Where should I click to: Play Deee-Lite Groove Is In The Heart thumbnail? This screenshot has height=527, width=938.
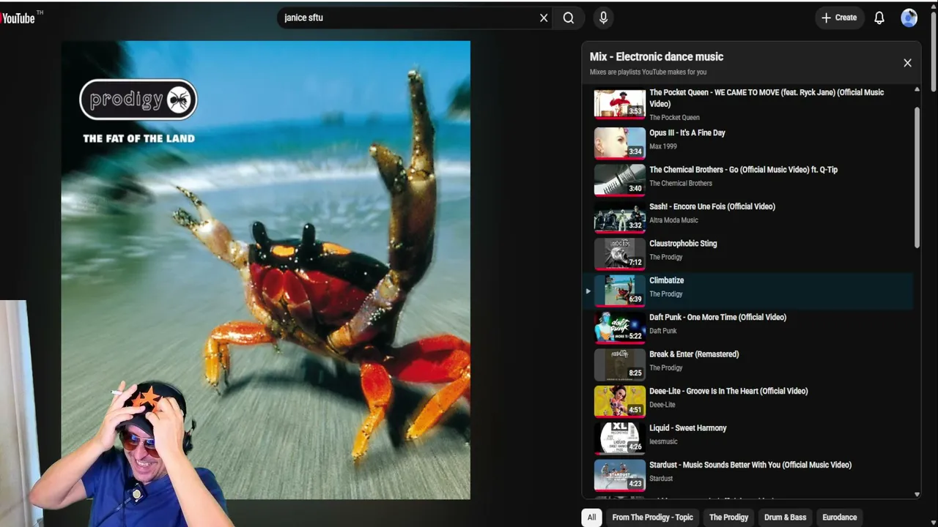pos(620,401)
